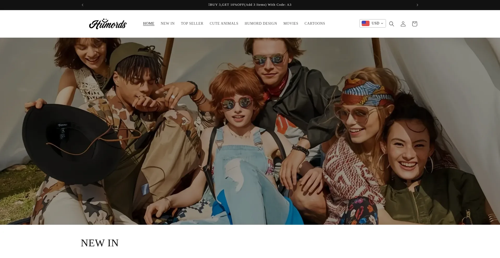Show previous announcement with left arrow
The image size is (500, 258).
coord(83,5)
